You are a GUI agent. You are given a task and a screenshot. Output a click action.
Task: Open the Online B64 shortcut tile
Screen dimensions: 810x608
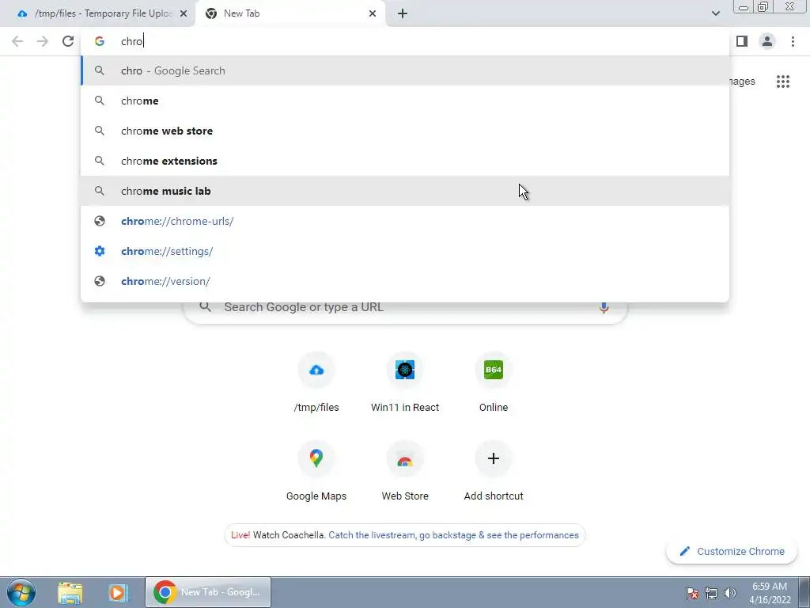pyautogui.click(x=494, y=382)
